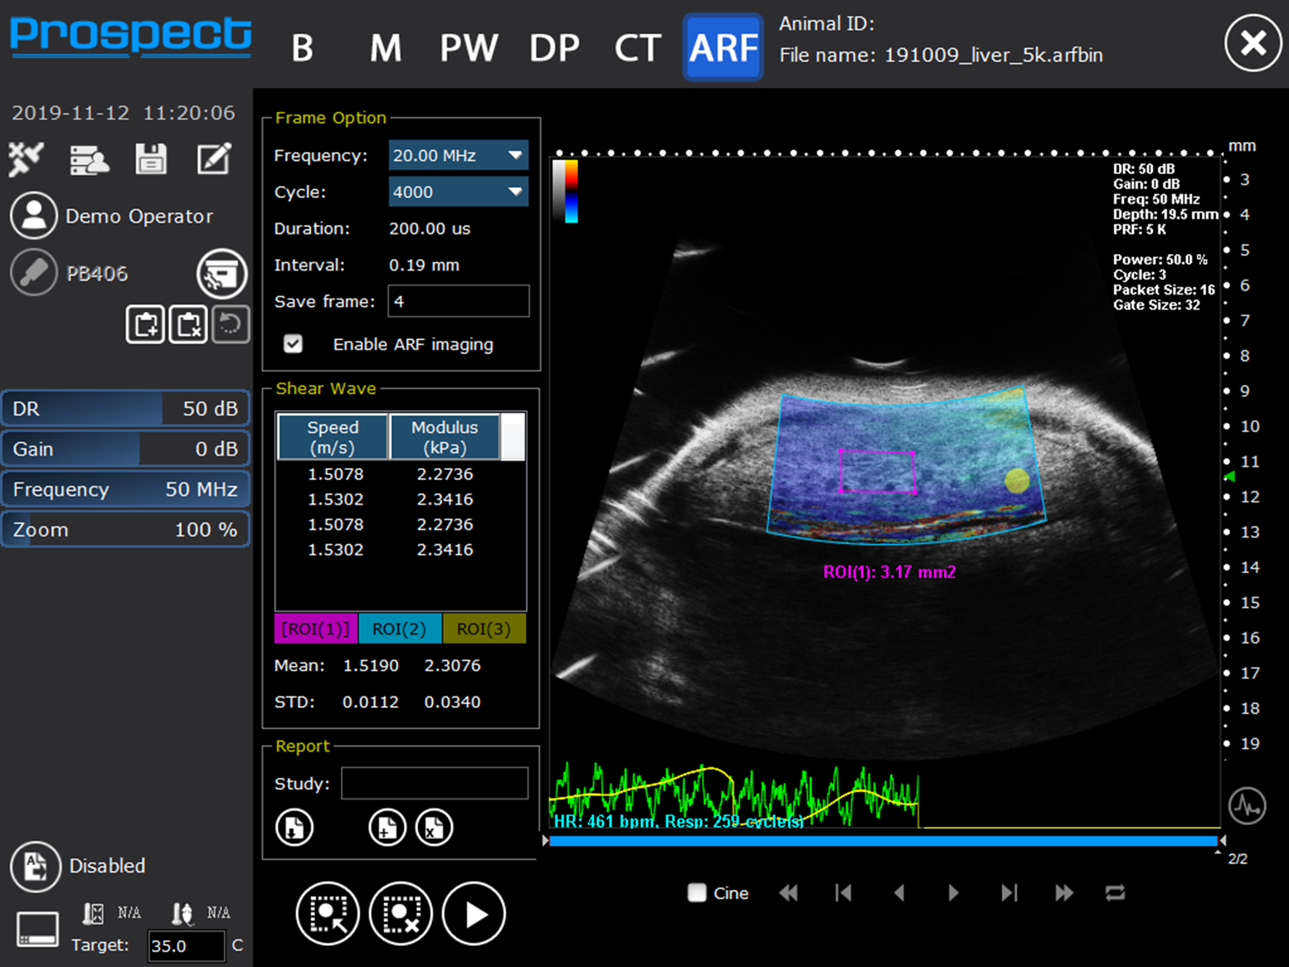Enable the Cine checkbox
1289x967 pixels.
coord(697,893)
